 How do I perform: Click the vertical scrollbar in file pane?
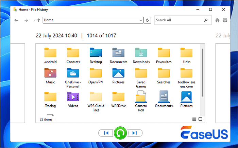click(202, 72)
